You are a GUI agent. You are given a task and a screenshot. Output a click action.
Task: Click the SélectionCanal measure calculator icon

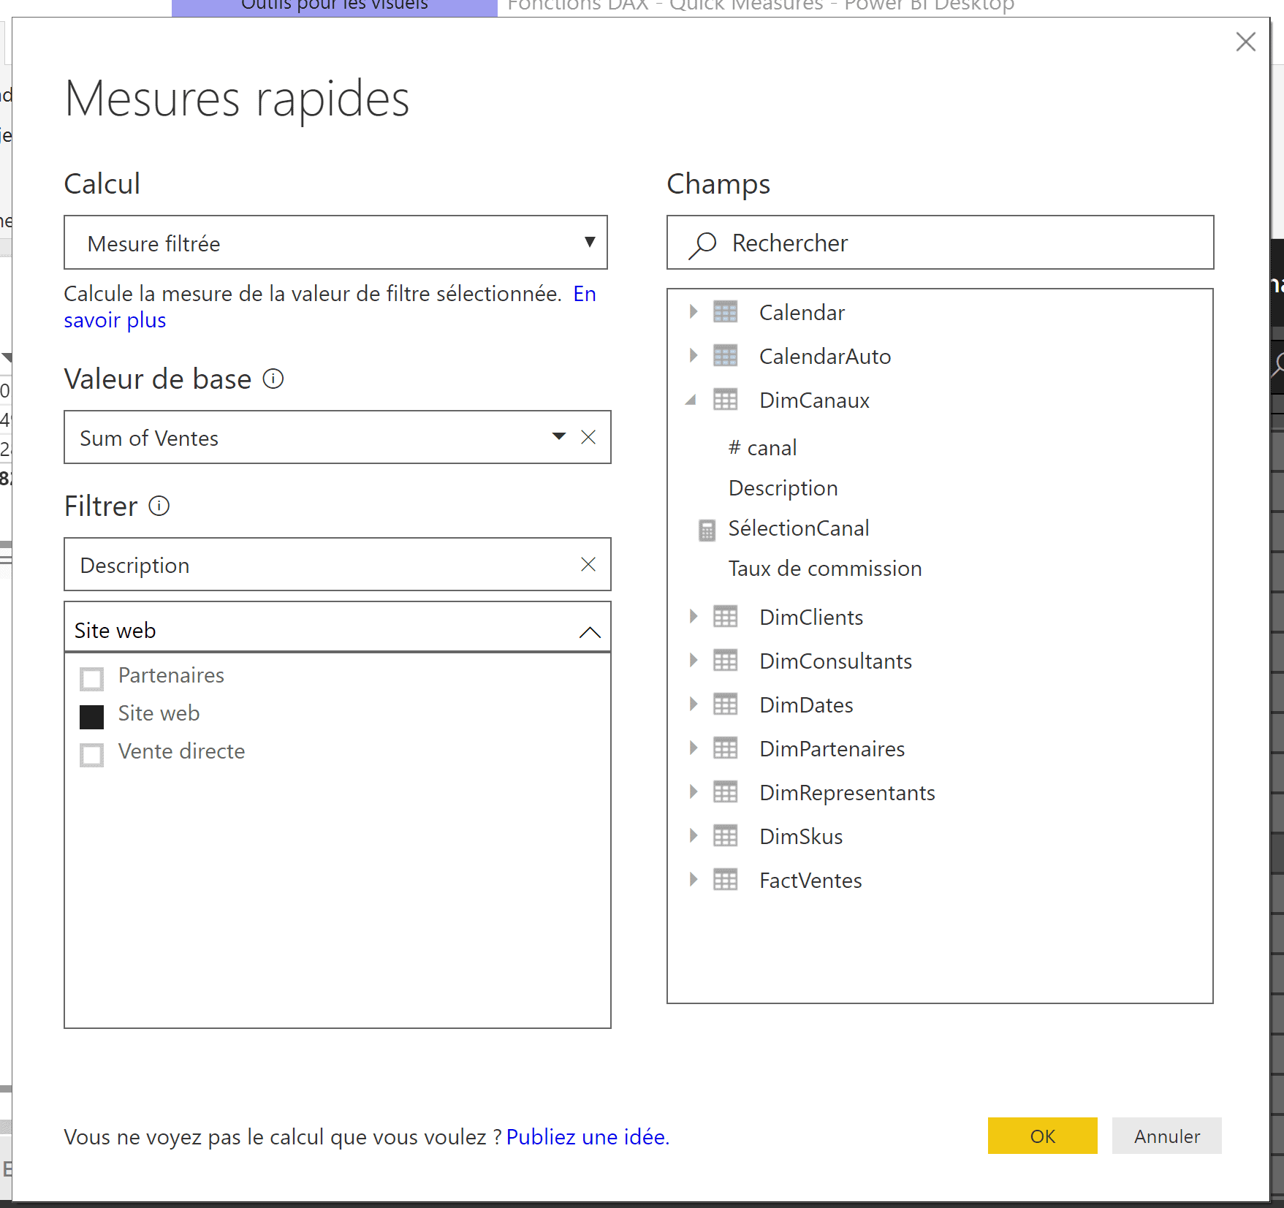tap(707, 530)
